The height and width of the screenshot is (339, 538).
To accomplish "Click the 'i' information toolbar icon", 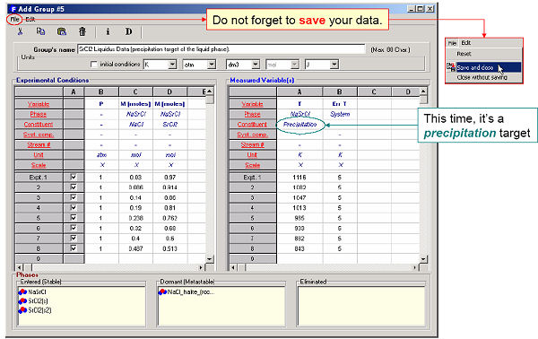I will pos(108,31).
